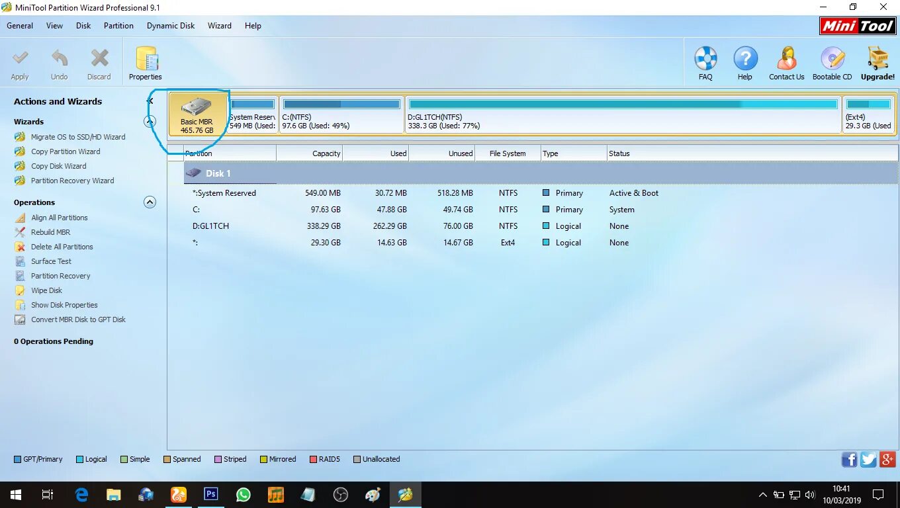Image resolution: width=900 pixels, height=508 pixels.
Task: Select the *:System Reserved partition row
Action: coord(541,193)
